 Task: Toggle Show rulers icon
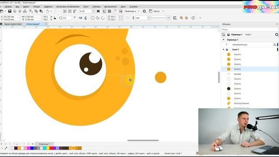pyautogui.click(x=105, y=11)
